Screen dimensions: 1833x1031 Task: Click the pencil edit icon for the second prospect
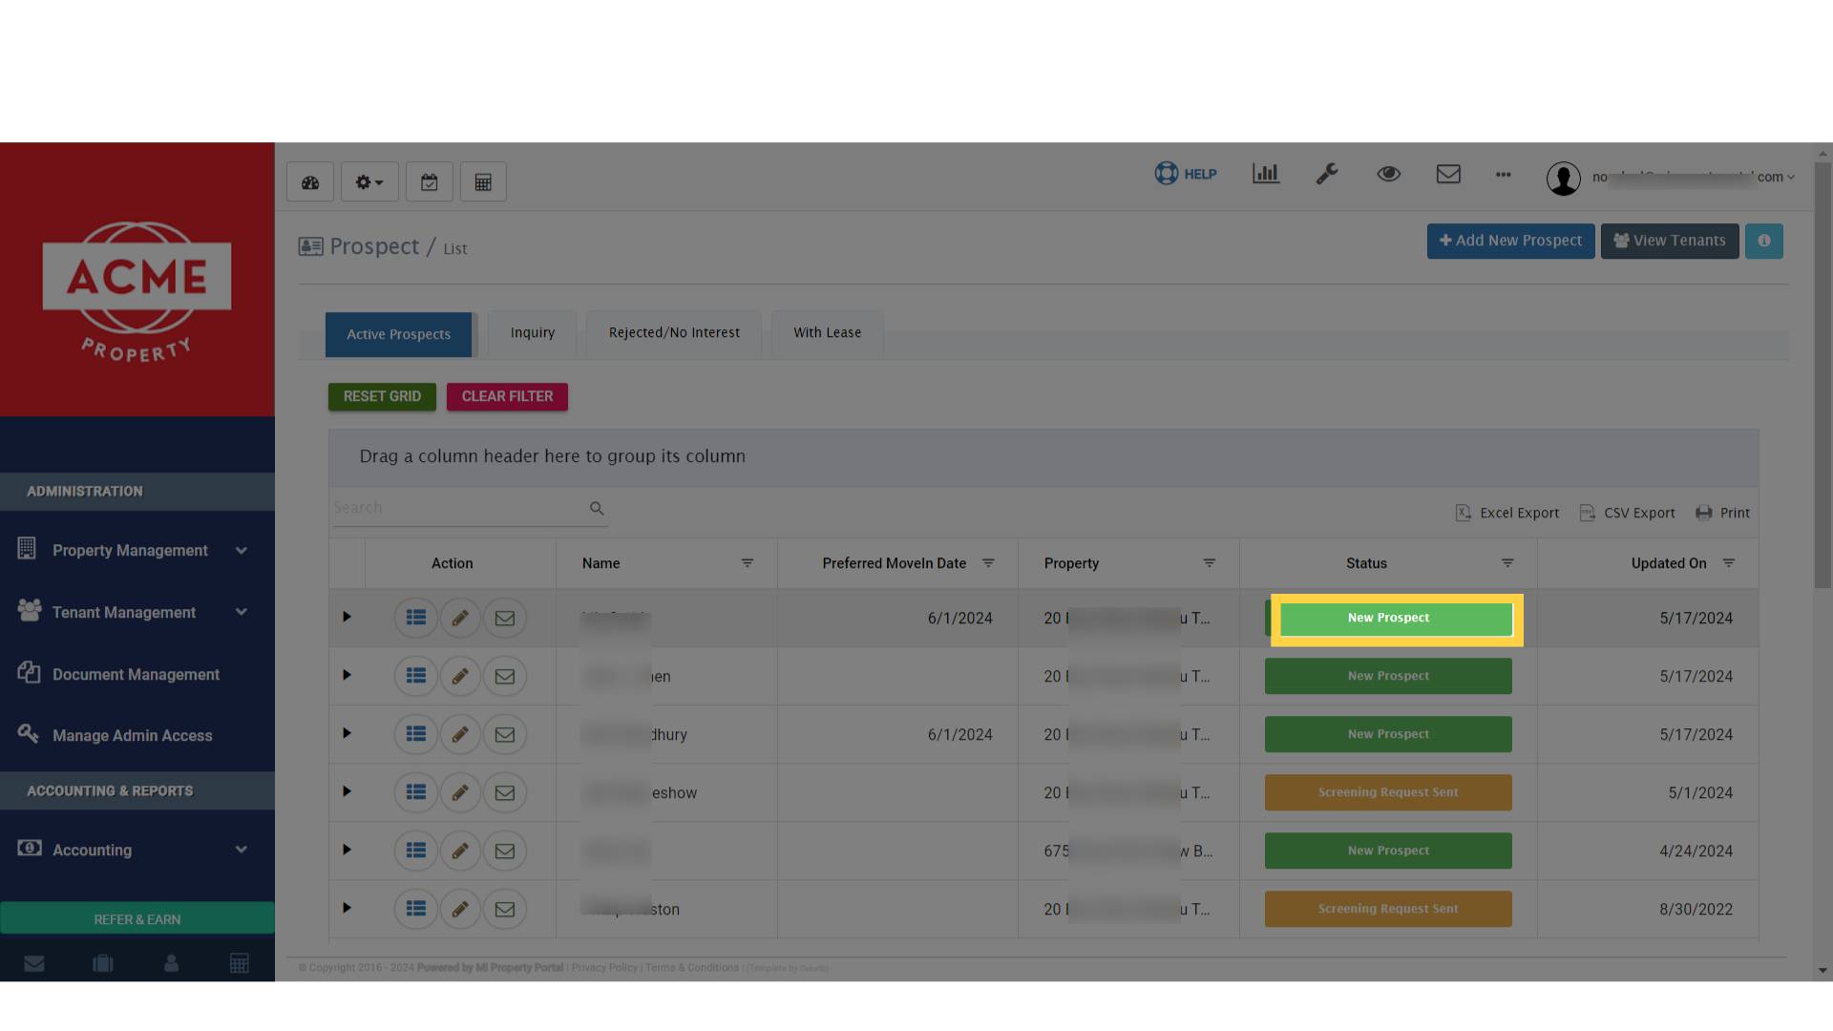[x=460, y=676]
